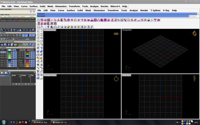Click Reset in the Main Menu bar

tap(32, 16)
